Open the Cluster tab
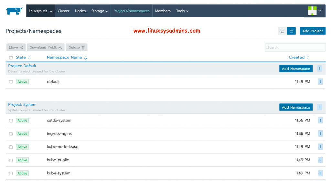The width and height of the screenshot is (331, 192). pos(64,11)
